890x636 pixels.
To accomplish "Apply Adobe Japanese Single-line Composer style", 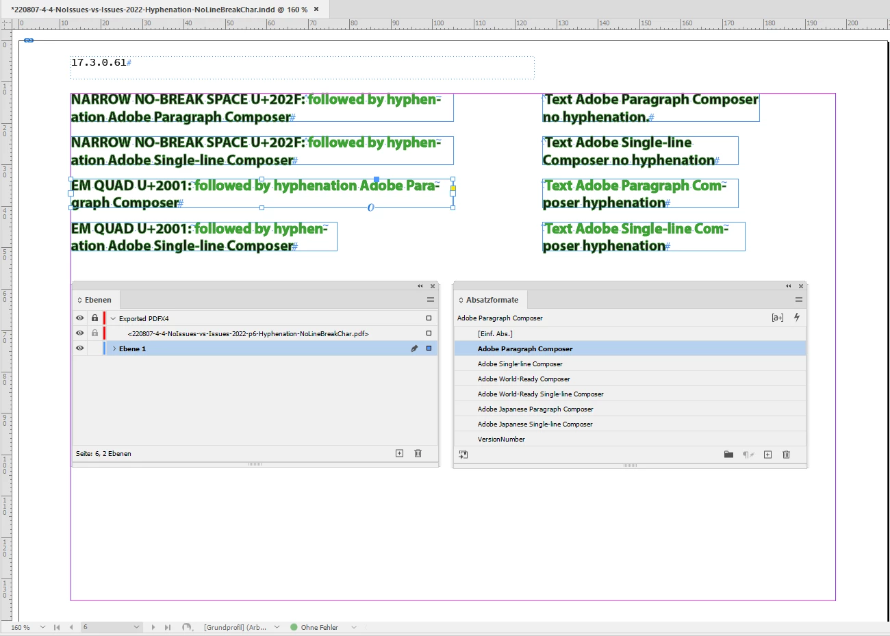I will coord(630,424).
